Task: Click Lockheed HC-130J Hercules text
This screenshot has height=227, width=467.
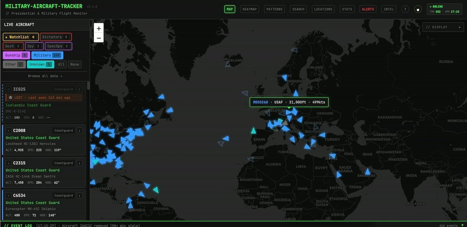Action: (x=31, y=144)
